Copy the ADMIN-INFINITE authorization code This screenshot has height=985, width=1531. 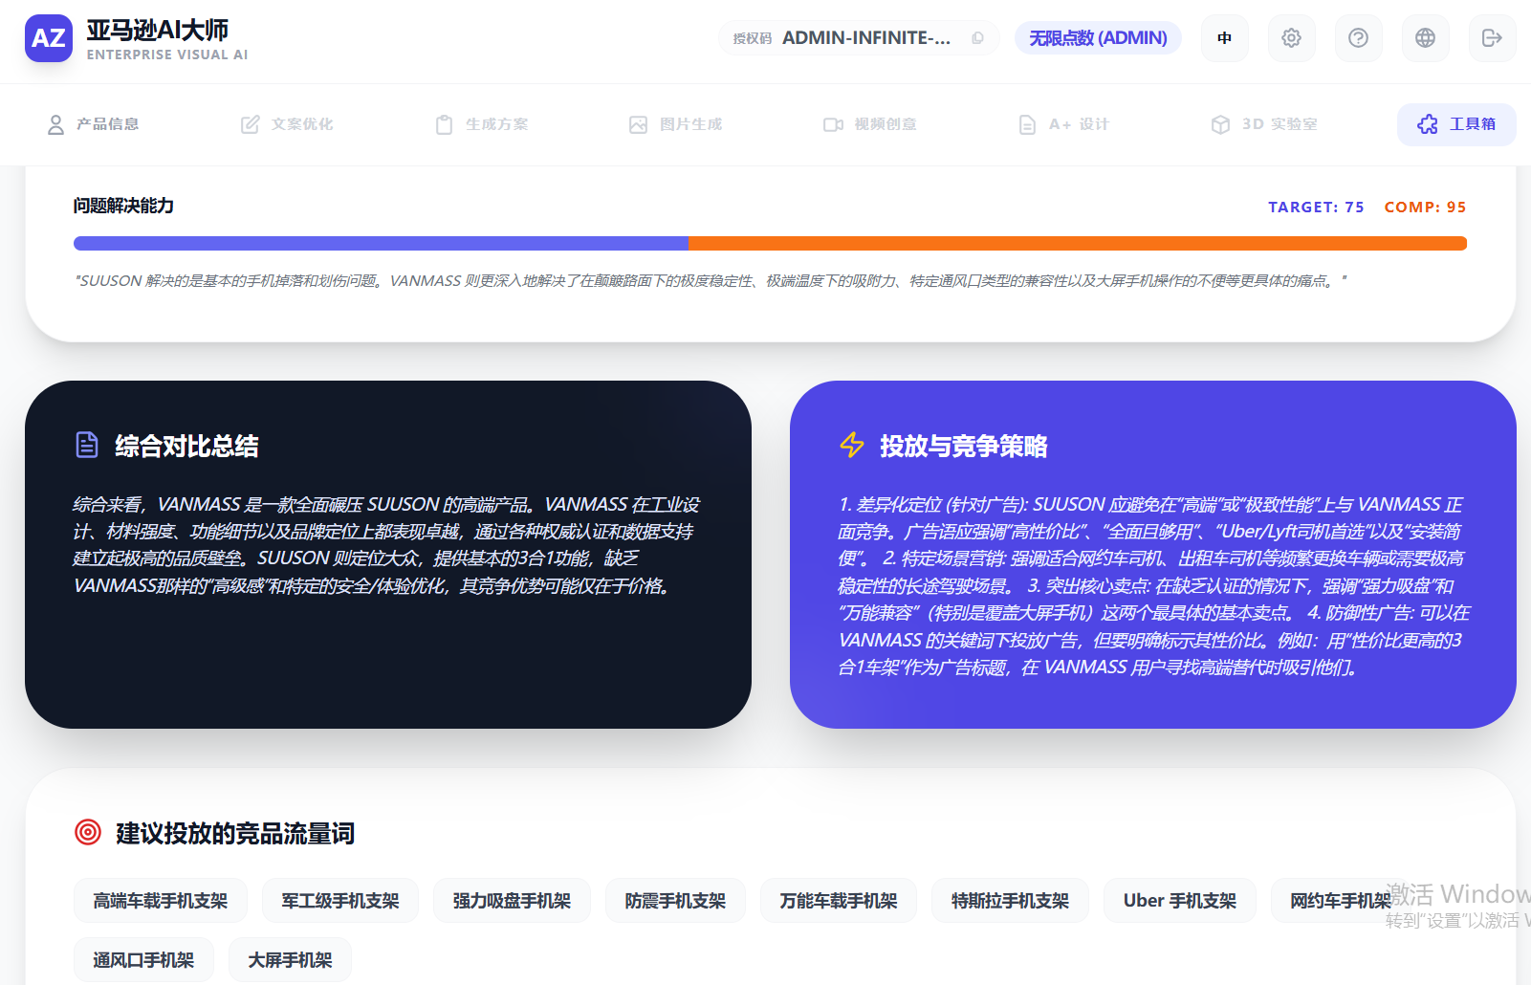coord(977,38)
